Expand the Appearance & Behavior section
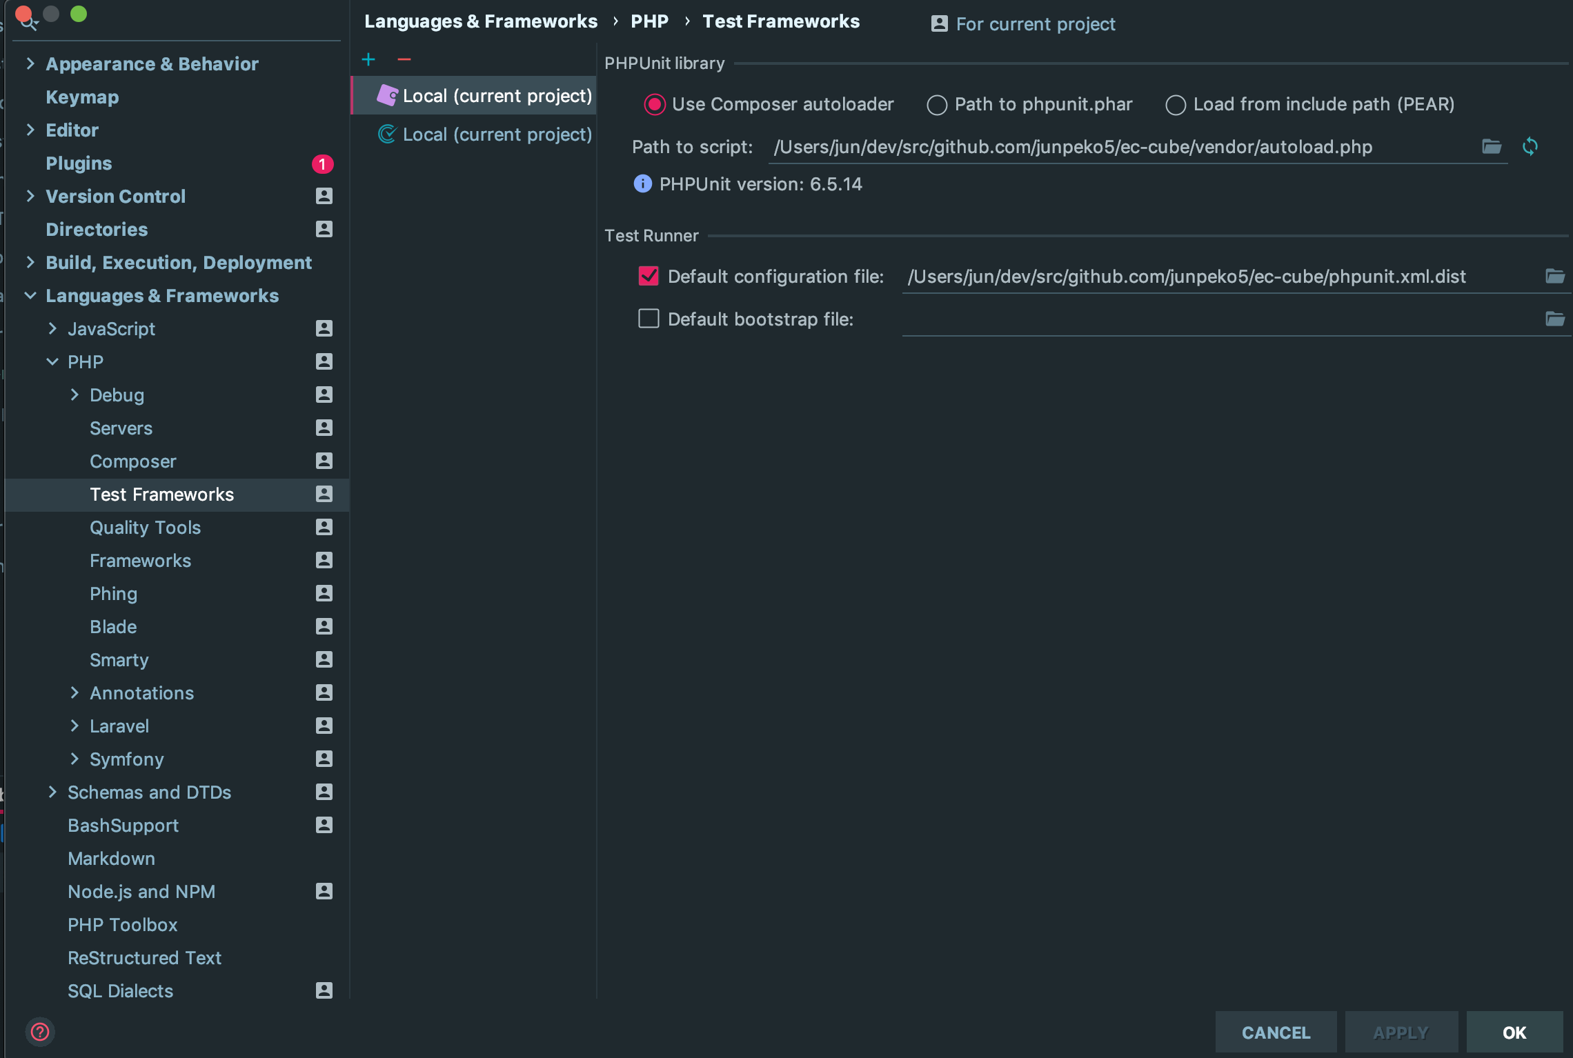 [x=30, y=64]
